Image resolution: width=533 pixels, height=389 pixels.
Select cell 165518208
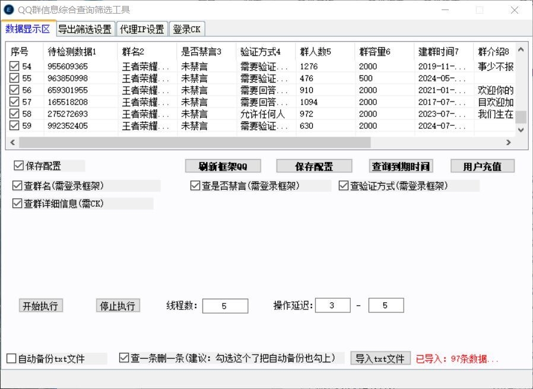click(68, 102)
